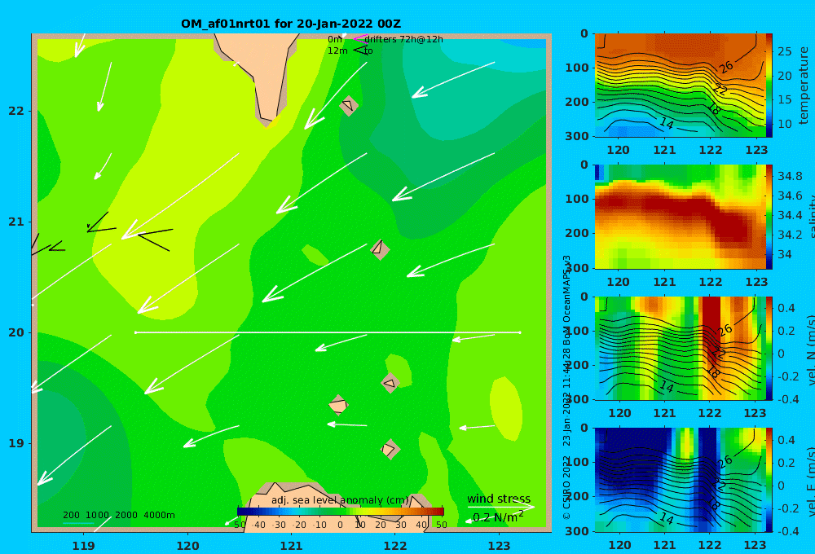
Task: Open the eastward velocity cross-section panel
Action: click(x=680, y=480)
